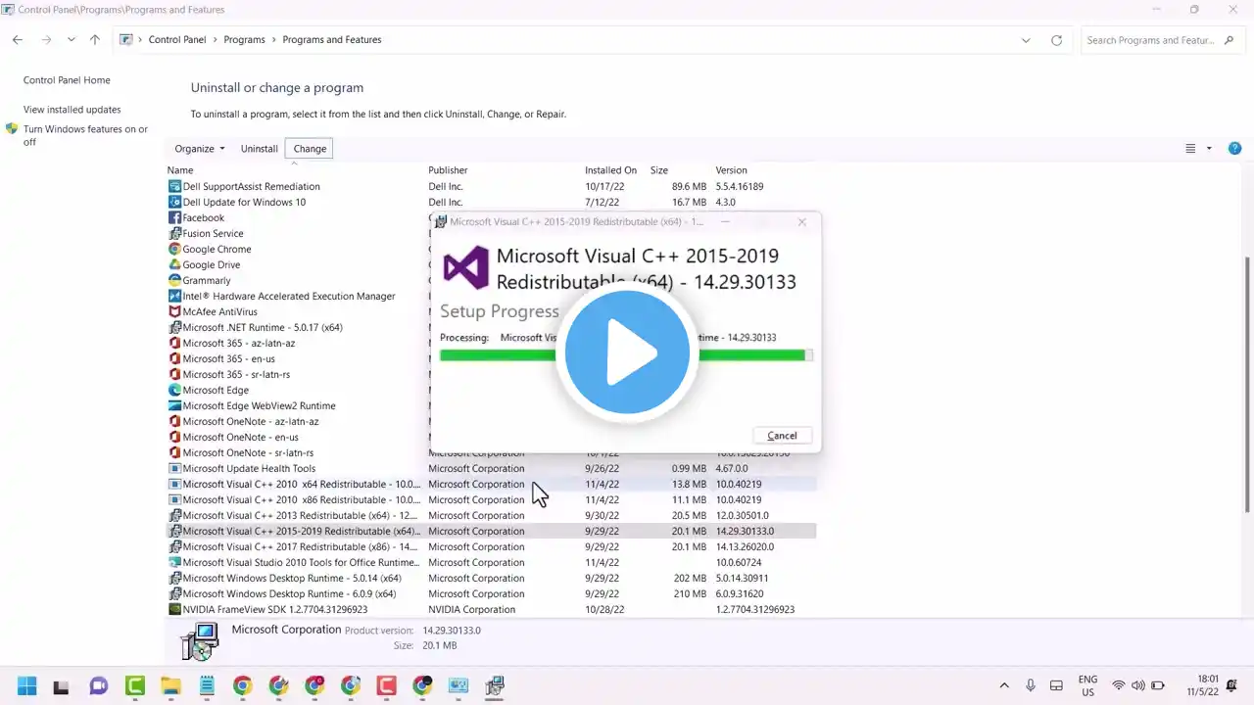Click version 12.0.30501.0 in the list

pyautogui.click(x=745, y=515)
